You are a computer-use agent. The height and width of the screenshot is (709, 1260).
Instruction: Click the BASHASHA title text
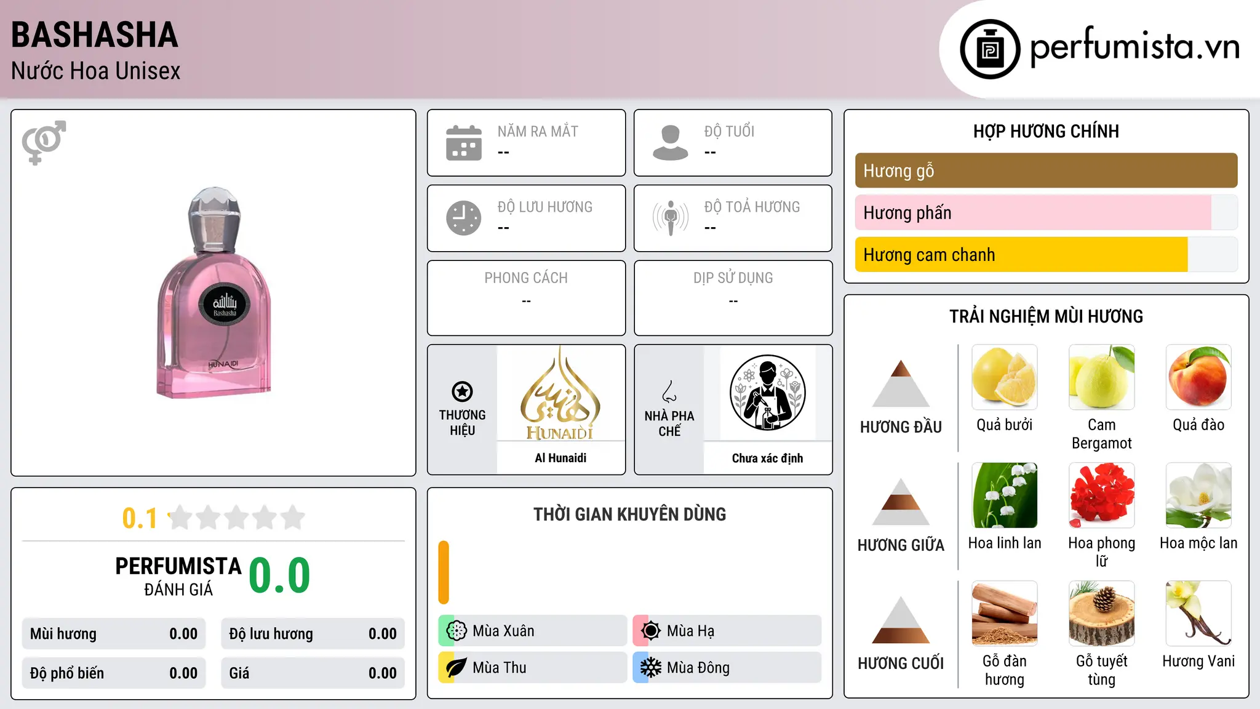95,35
